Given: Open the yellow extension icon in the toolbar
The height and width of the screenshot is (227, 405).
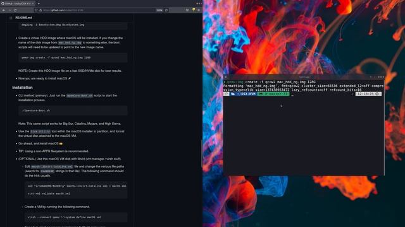Looking at the screenshot, I should [194, 10].
